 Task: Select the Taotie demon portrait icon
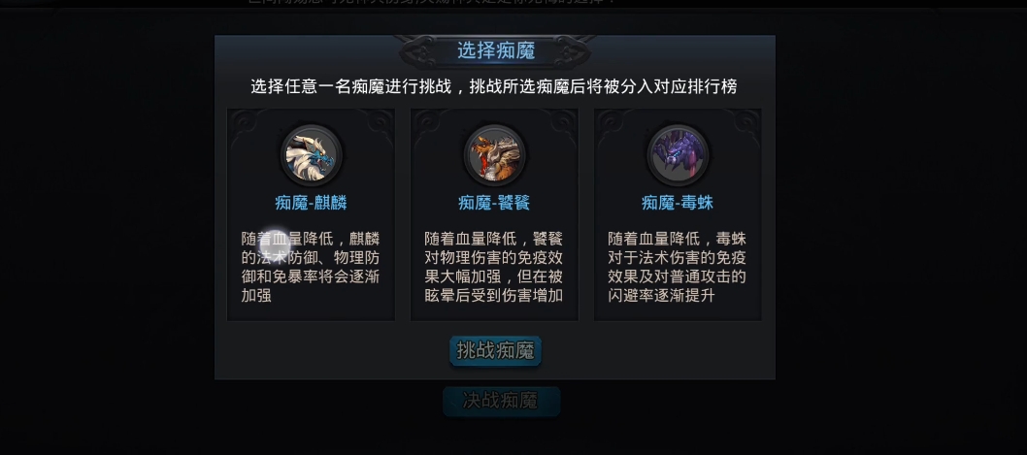pos(494,156)
